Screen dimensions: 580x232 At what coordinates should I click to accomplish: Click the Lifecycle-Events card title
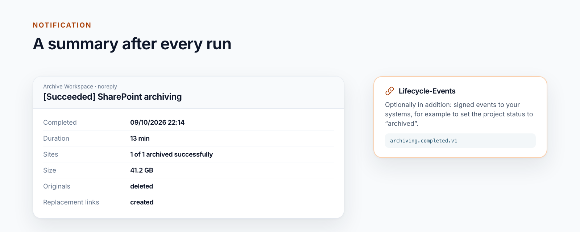point(427,91)
